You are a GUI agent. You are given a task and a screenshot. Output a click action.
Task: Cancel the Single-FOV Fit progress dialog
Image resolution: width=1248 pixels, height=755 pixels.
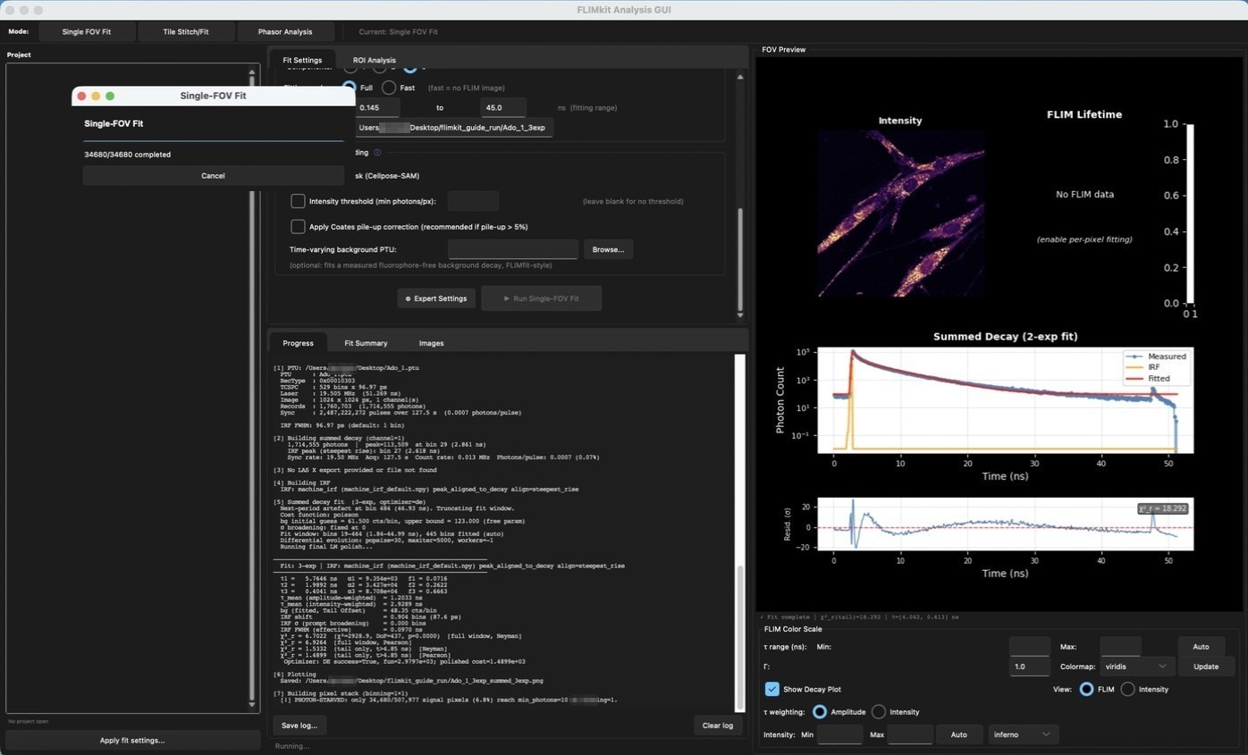click(x=213, y=176)
